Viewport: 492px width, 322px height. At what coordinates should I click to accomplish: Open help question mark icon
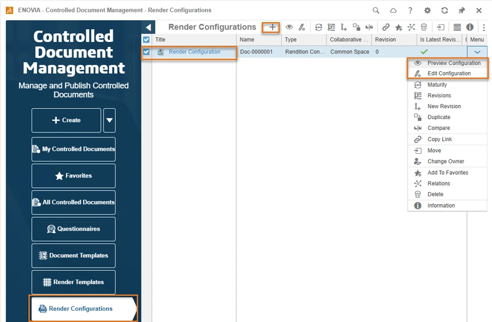(x=410, y=10)
